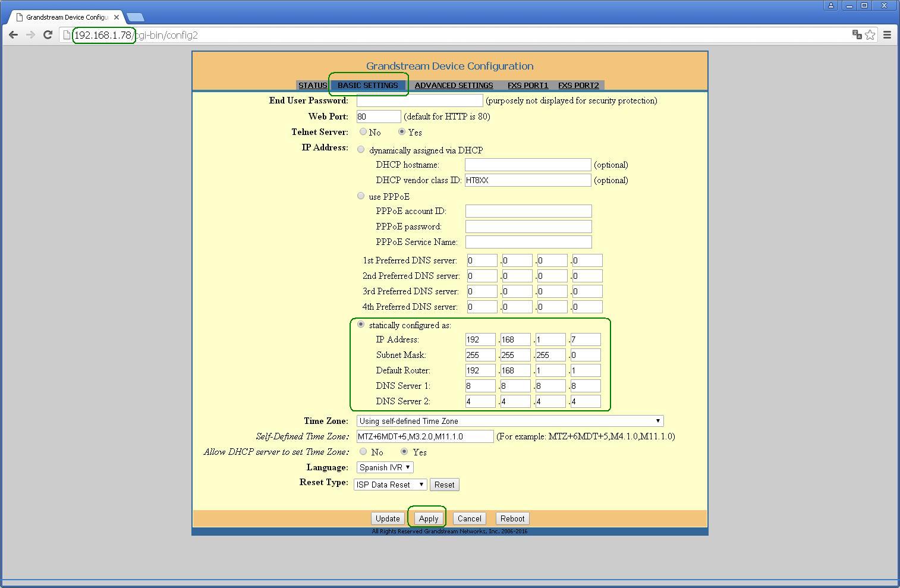This screenshot has width=900, height=588.
Task: Click the Cancel button
Action: (x=470, y=518)
